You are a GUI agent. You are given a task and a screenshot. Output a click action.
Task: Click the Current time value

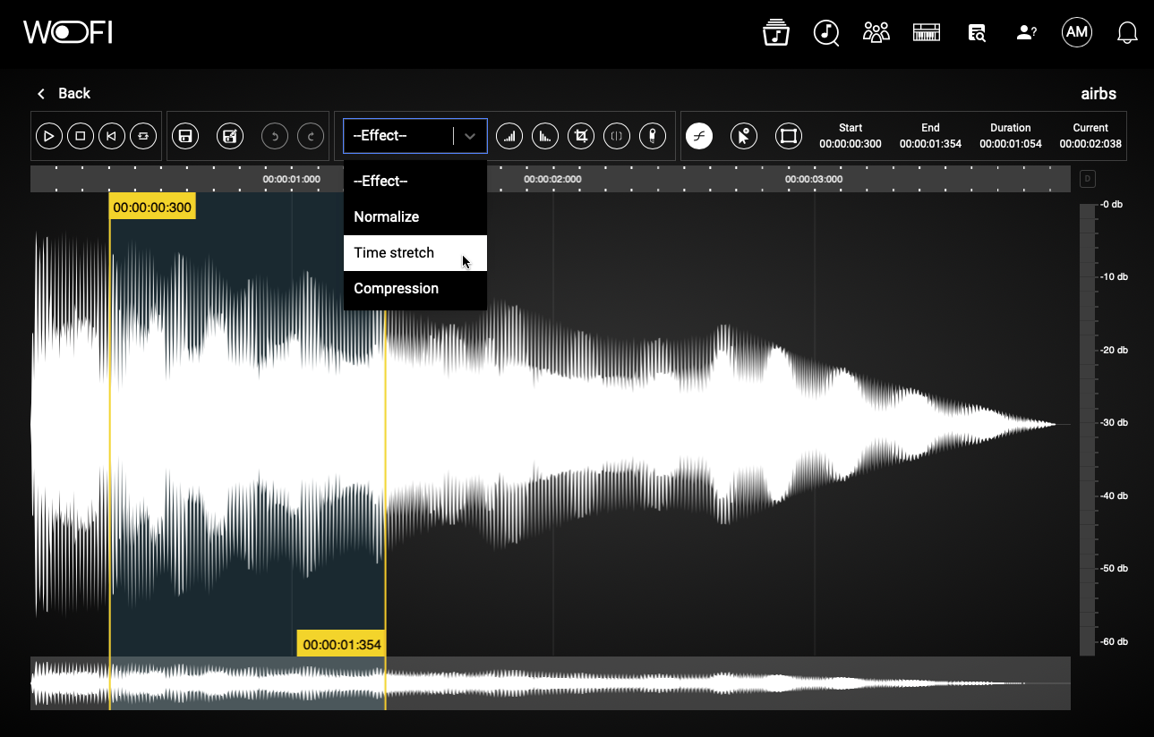pos(1090,143)
